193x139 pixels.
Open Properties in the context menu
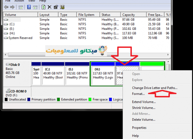(139, 128)
